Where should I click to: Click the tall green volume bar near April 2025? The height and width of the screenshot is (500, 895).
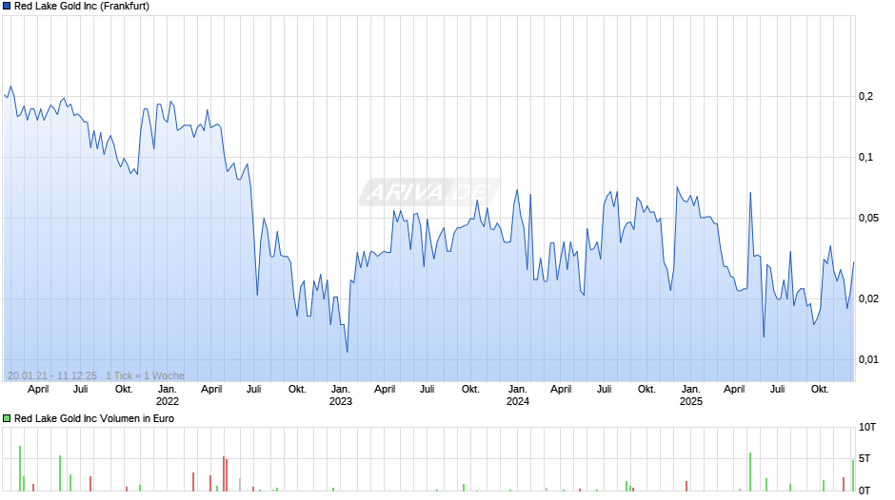(750, 472)
